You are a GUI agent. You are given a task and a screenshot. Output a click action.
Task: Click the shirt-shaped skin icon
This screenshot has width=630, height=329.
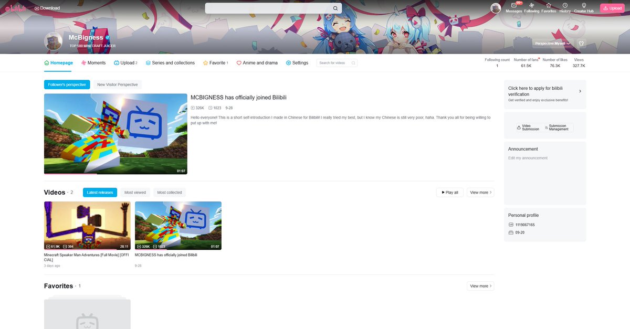(581, 44)
